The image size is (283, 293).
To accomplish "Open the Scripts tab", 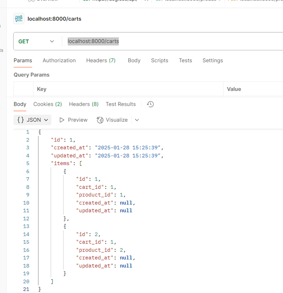I will (159, 60).
